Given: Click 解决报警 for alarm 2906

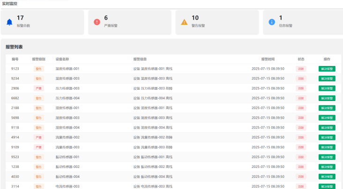Looking at the screenshot, I should pyautogui.click(x=327, y=88).
